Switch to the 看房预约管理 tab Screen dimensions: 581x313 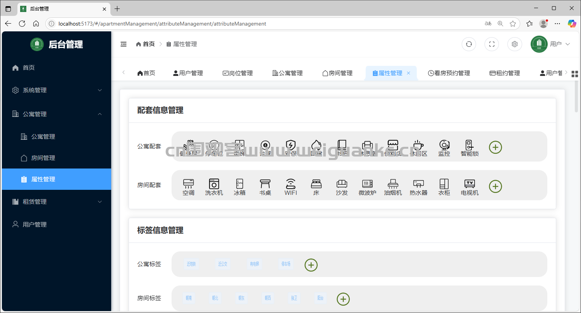pyautogui.click(x=449, y=73)
